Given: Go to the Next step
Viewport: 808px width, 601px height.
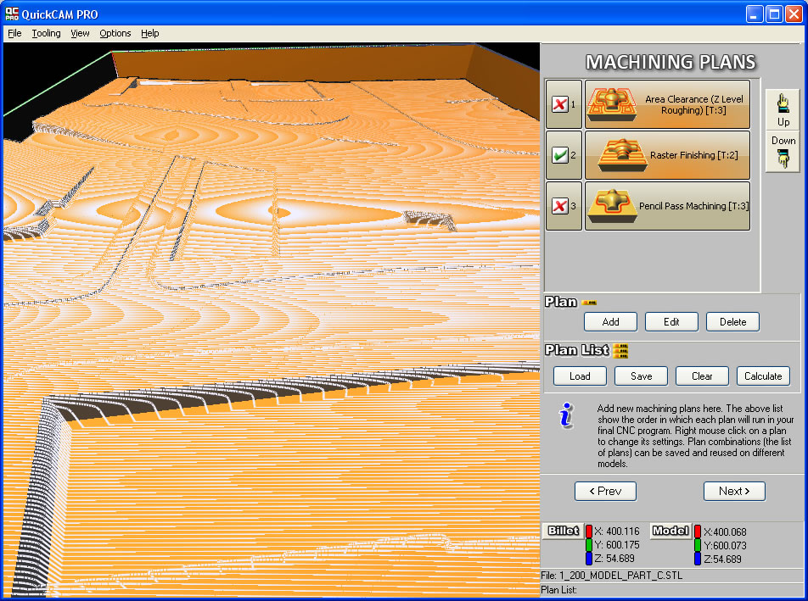Looking at the screenshot, I should tap(733, 491).
